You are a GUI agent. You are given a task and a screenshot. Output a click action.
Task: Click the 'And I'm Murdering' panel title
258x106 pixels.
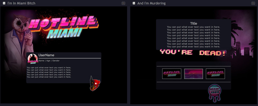pos(151,3)
